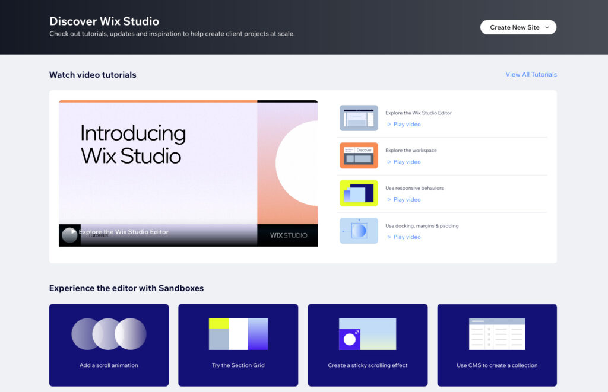Open the Create New Site dropdown button

pos(518,27)
